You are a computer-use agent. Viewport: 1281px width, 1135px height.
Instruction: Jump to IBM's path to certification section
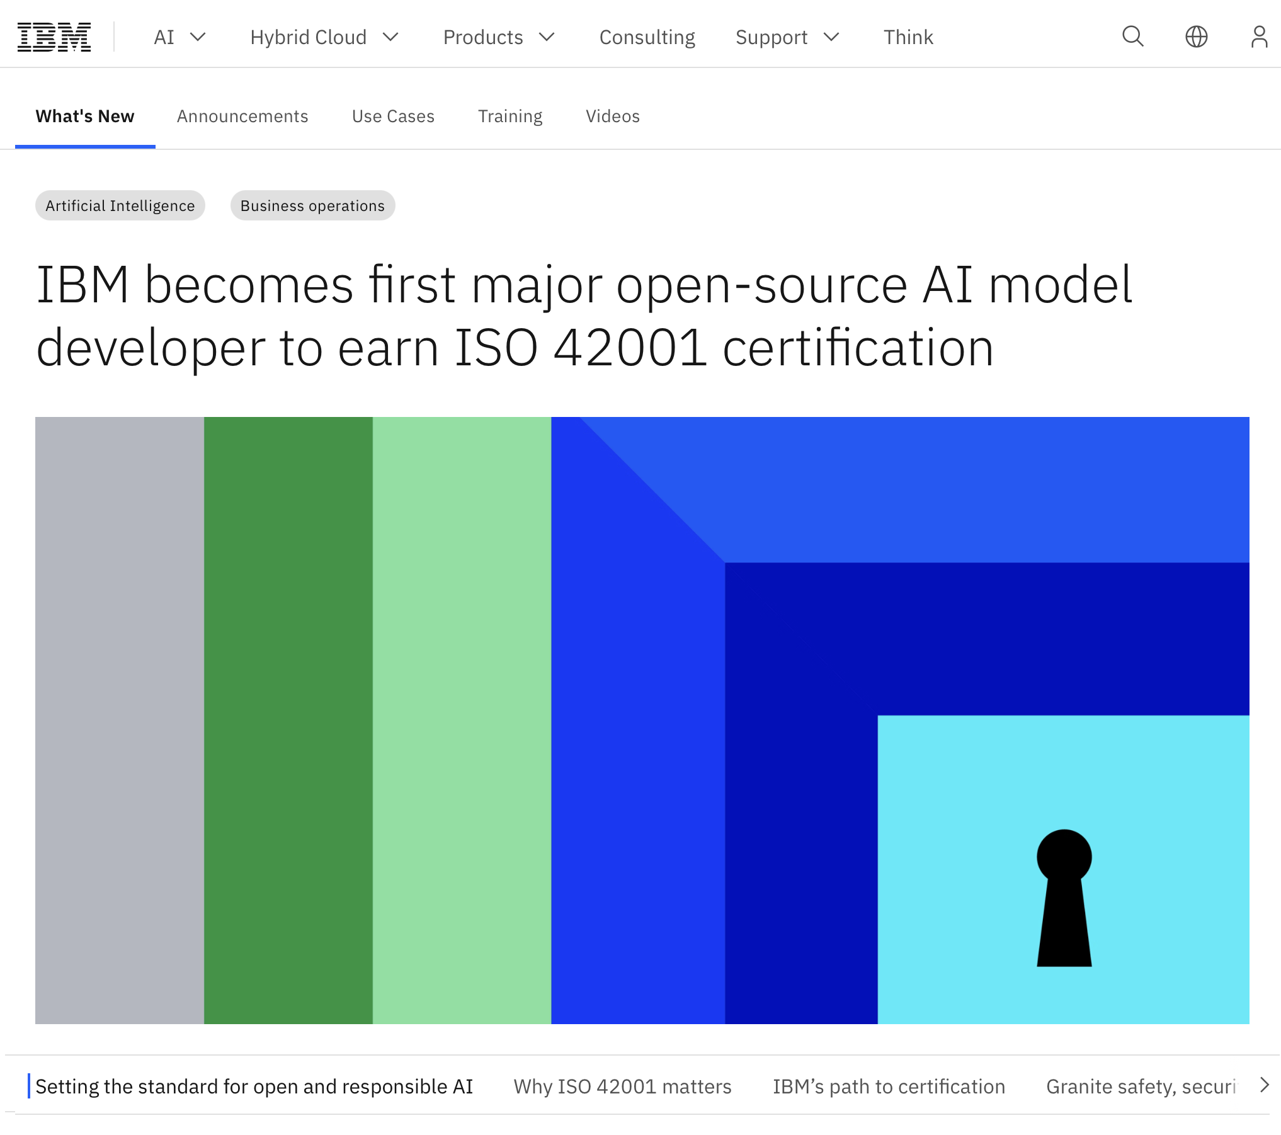889,1087
